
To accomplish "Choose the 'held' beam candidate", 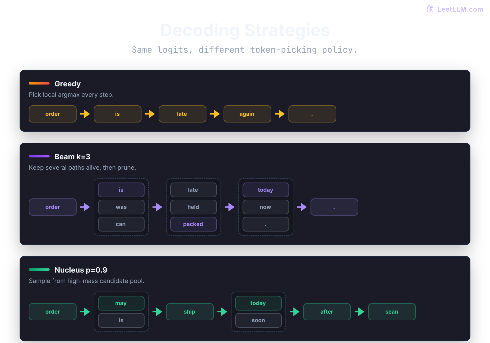I will tap(194, 207).
